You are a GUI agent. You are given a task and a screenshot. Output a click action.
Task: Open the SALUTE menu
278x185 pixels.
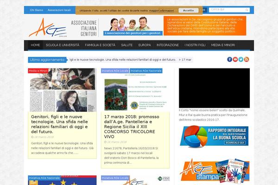coord(127,45)
